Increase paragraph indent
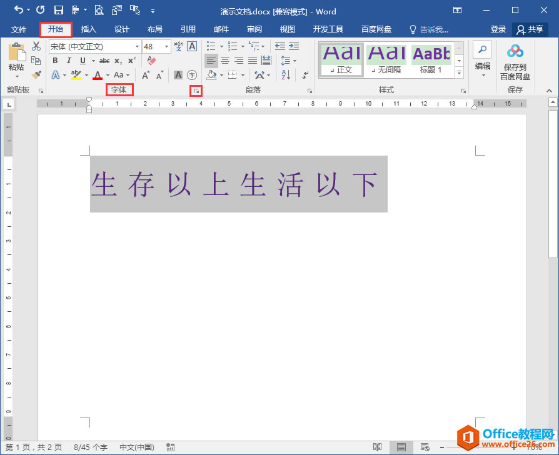The height and width of the screenshot is (455, 559). pos(294,46)
